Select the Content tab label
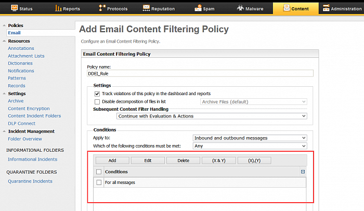364x211 pixels. 300,9
